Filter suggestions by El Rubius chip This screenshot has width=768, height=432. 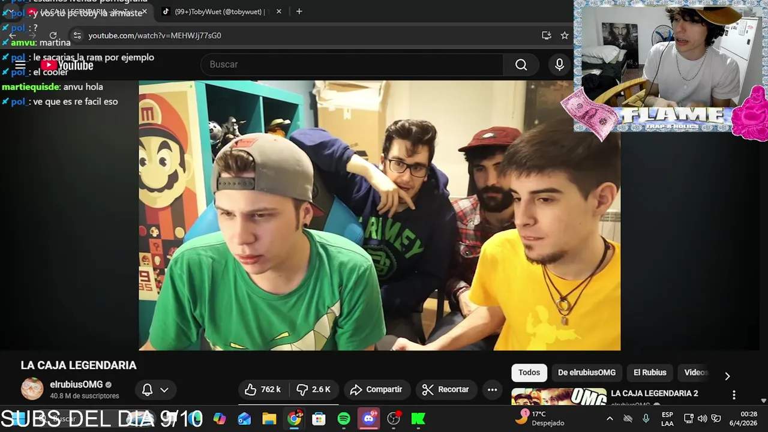click(x=650, y=373)
